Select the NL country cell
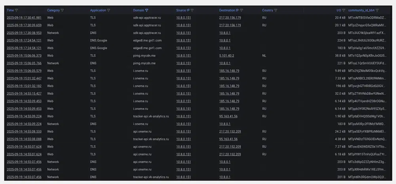Viewport: 396px width, 184px height. 264,56
